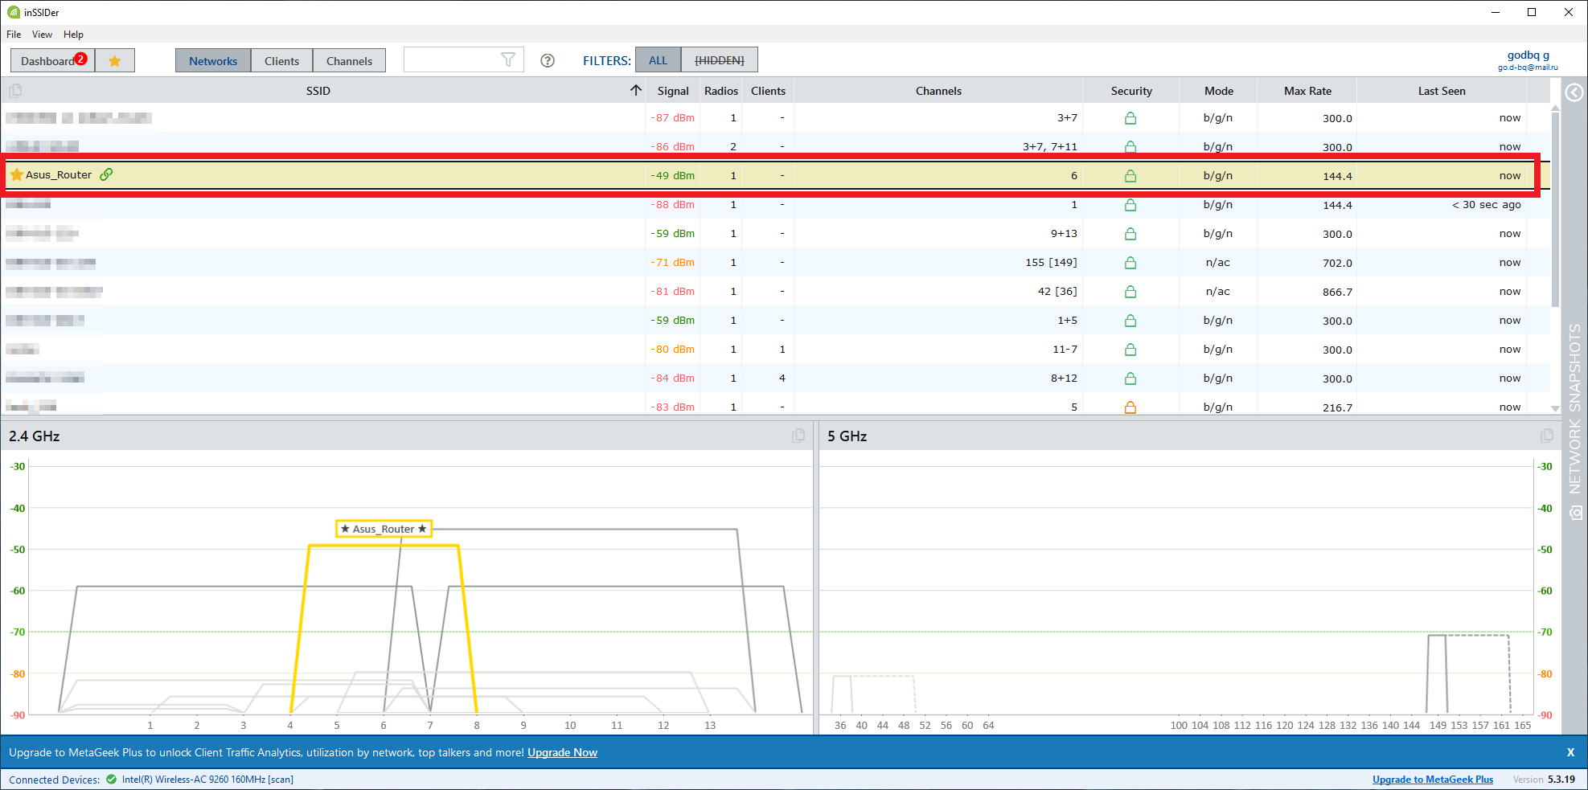Click the copy icon in SSID header
Image resolution: width=1588 pixels, height=790 pixels.
(15, 91)
